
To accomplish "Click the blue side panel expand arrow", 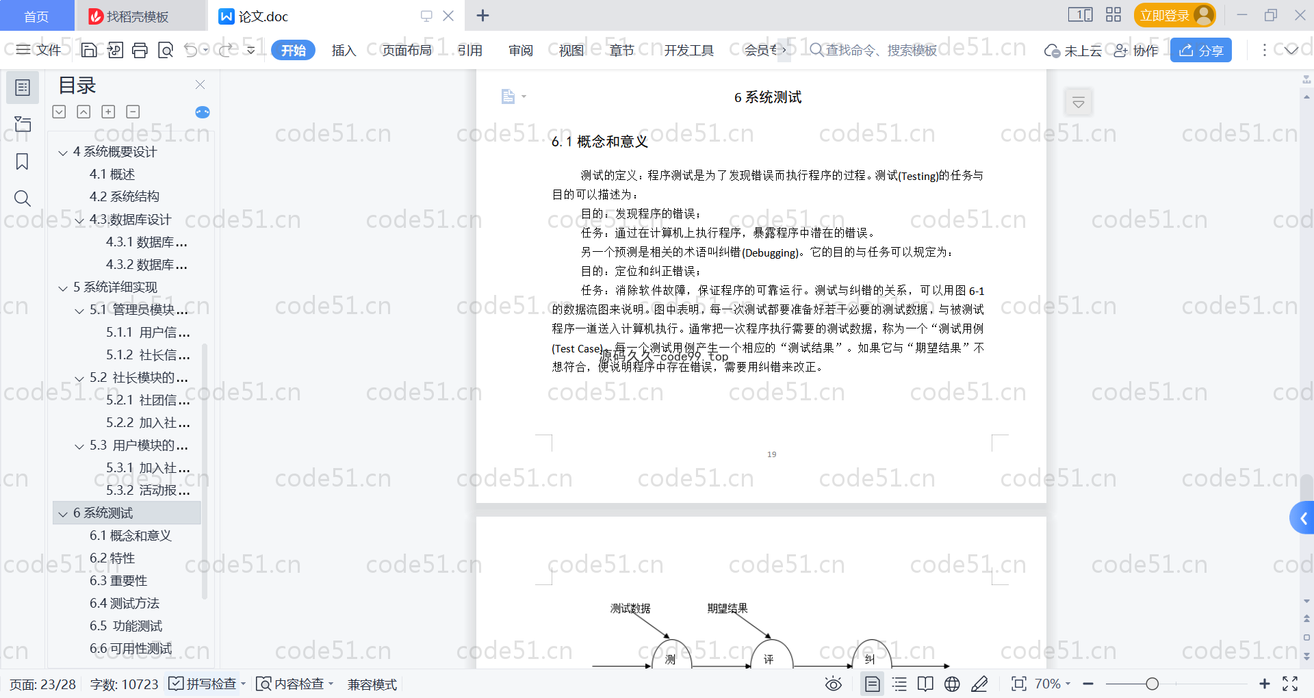I will click(1302, 519).
